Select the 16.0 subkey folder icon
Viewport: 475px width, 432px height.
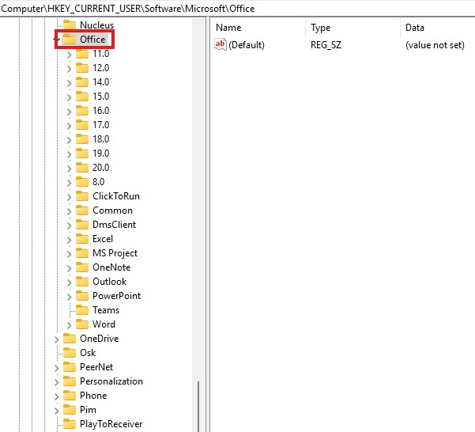click(81, 111)
